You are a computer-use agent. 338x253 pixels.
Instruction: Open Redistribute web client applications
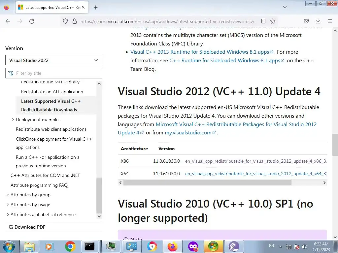pyautogui.click(x=51, y=129)
